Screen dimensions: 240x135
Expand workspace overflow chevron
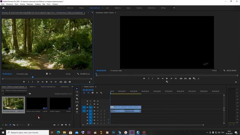pos(174,8)
